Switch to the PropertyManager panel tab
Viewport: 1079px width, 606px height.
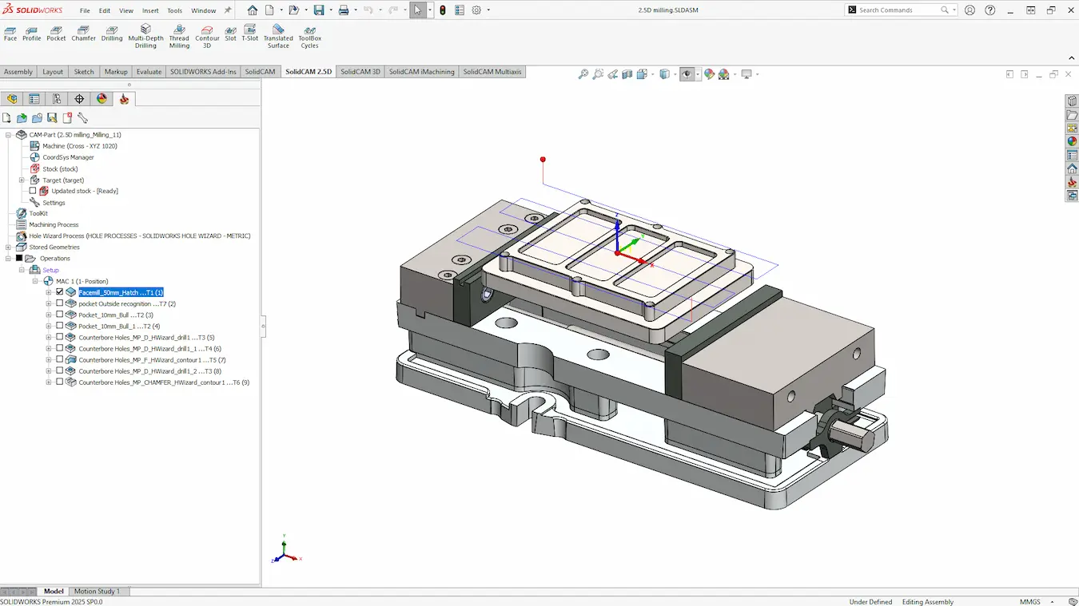pyautogui.click(x=34, y=99)
